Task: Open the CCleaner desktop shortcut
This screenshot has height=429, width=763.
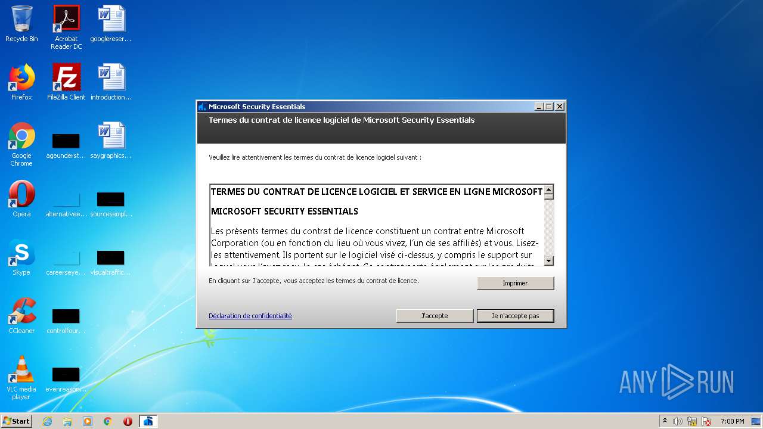Action: [21, 316]
